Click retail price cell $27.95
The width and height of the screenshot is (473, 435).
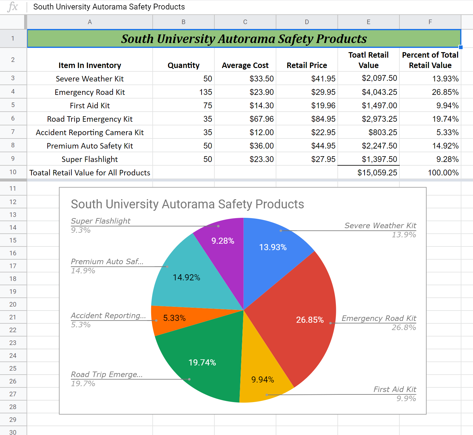point(307,159)
